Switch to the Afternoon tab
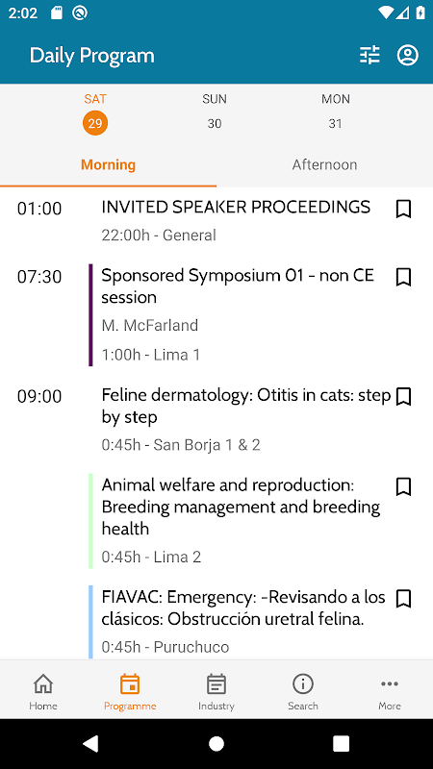433x769 pixels. click(x=324, y=164)
